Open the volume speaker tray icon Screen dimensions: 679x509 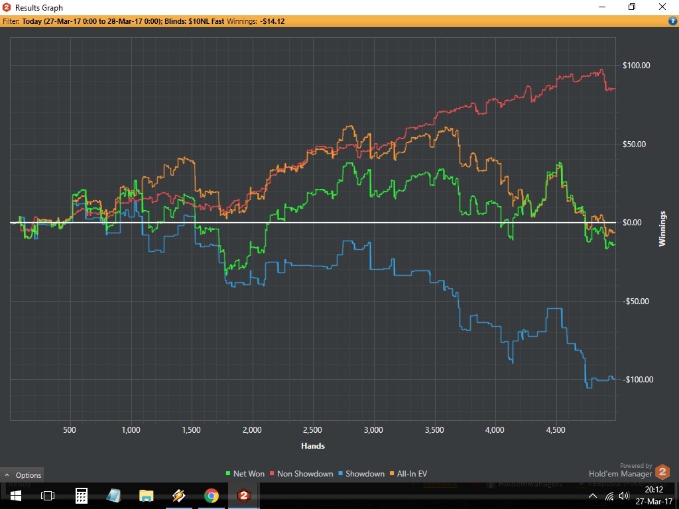(x=624, y=496)
